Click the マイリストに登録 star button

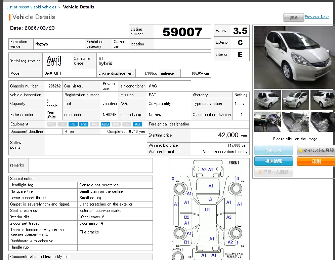[316, 150]
